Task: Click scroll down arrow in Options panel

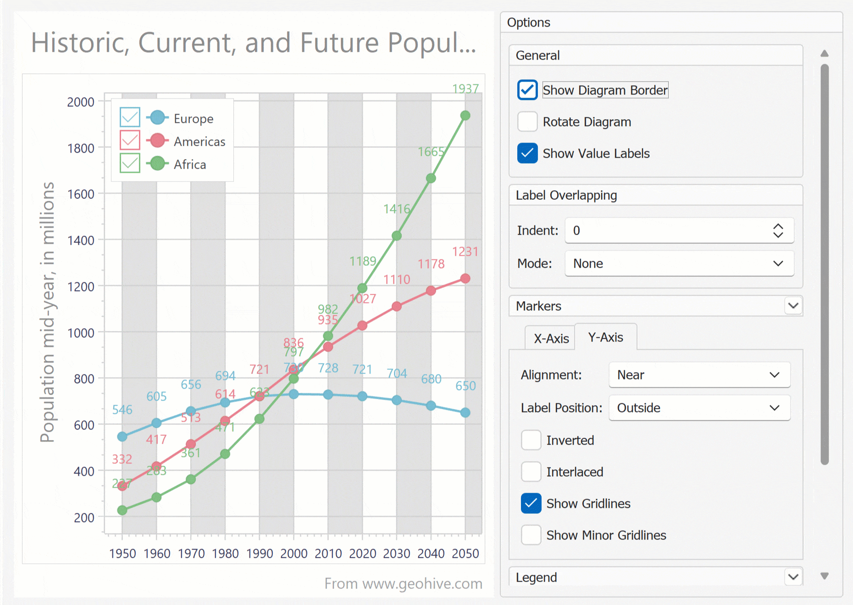Action: pos(825,576)
